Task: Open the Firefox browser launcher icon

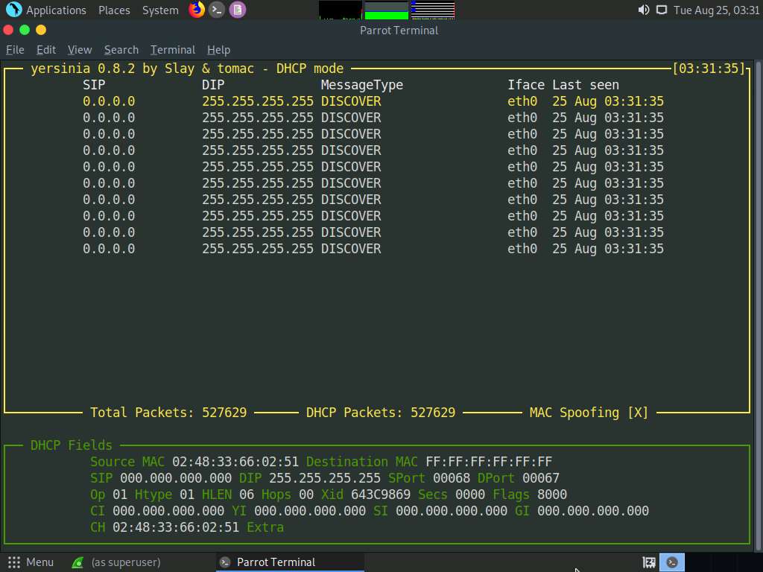Action: (197, 10)
